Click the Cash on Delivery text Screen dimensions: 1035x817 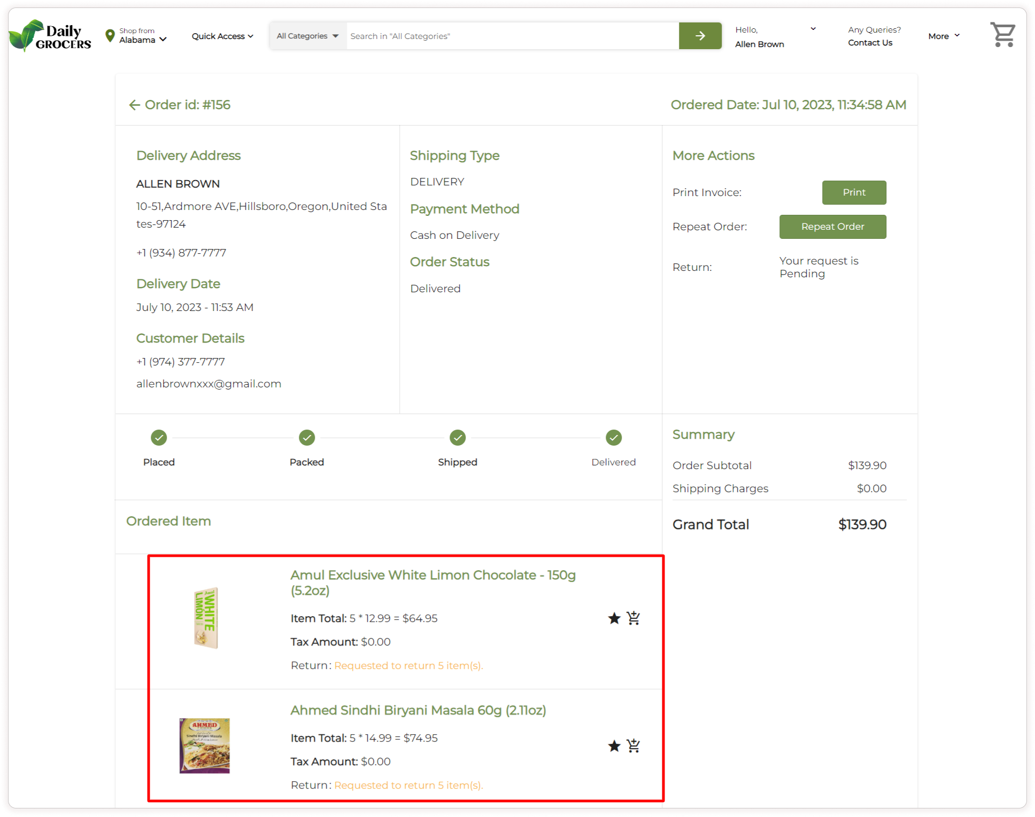coord(454,235)
